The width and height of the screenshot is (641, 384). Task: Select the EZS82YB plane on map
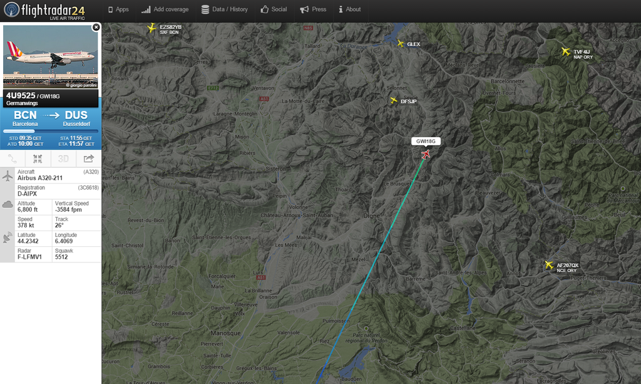151,28
